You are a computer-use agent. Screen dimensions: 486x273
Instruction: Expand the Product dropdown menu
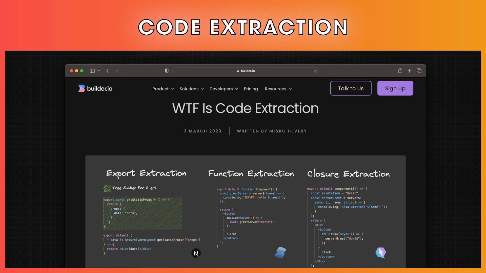163,89
